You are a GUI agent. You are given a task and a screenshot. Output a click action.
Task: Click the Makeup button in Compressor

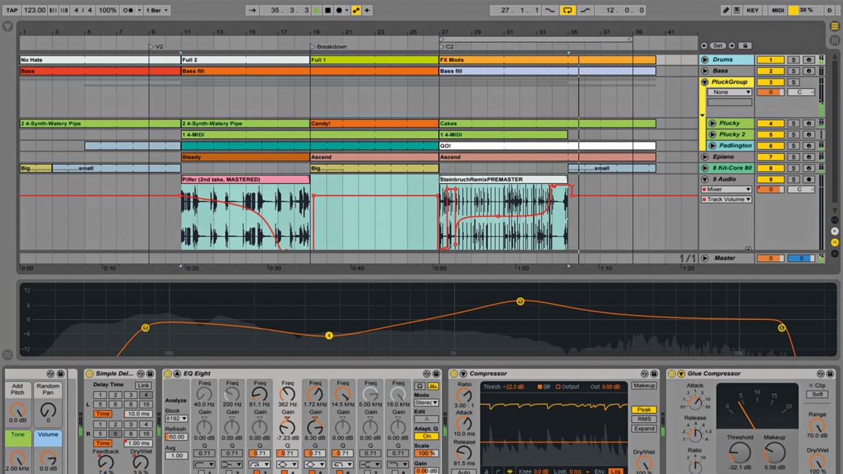pos(643,386)
